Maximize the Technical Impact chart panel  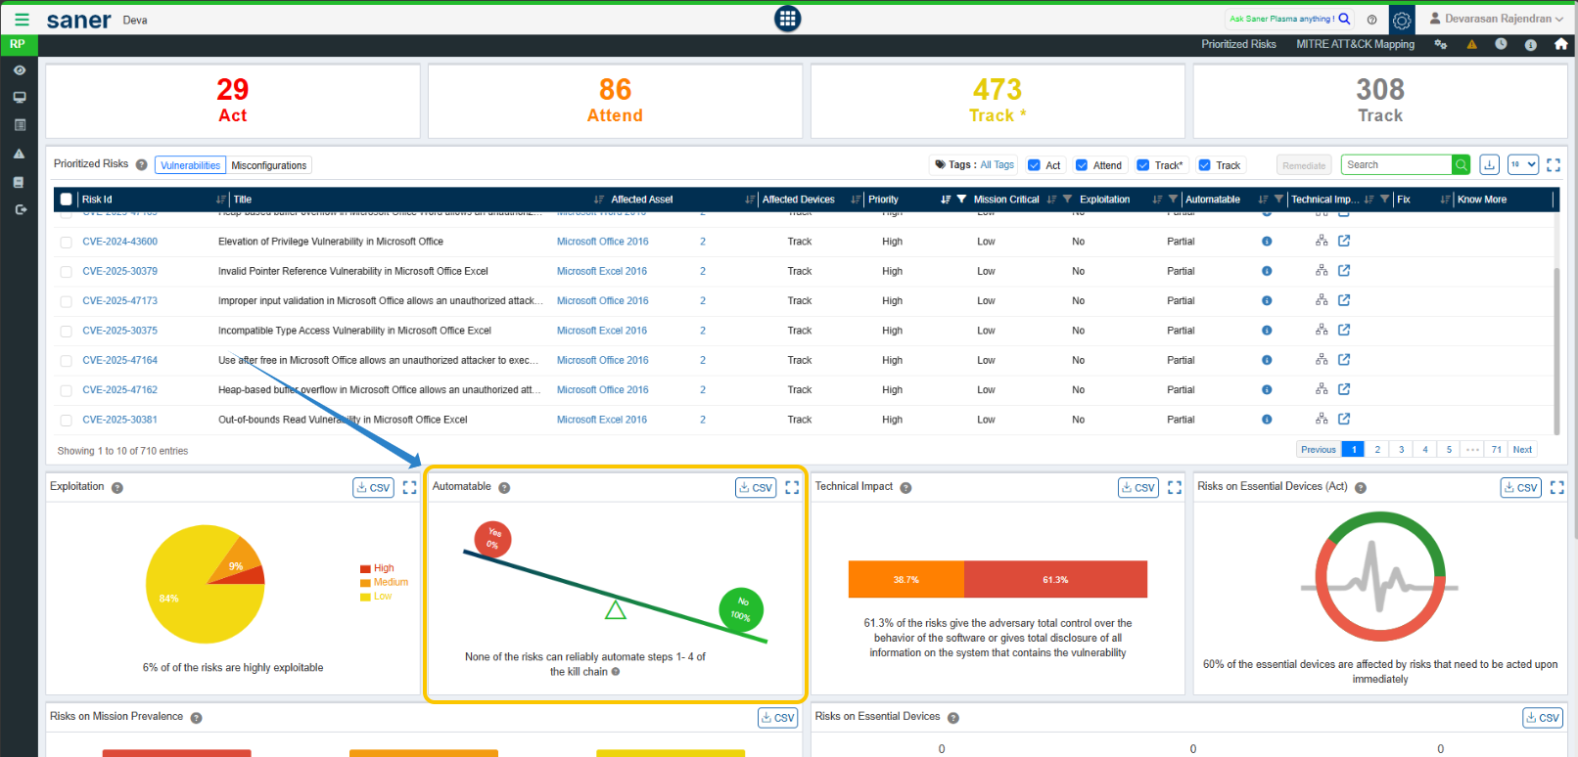click(x=1175, y=487)
